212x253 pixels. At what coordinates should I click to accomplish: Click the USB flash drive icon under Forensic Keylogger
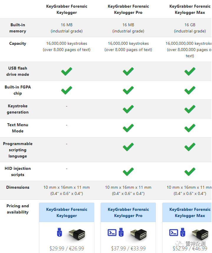[x=59, y=232]
